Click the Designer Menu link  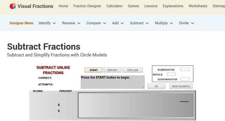point(21,23)
